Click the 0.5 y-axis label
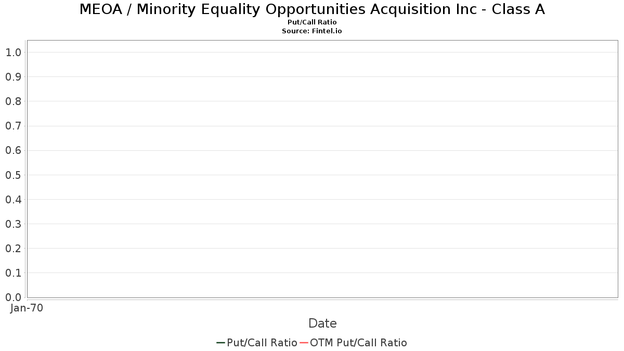 (x=13, y=175)
